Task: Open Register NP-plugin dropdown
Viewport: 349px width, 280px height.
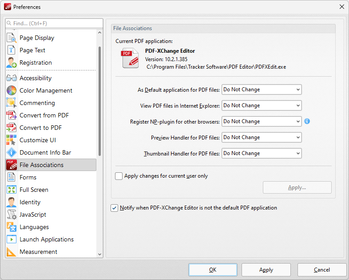Action: tap(262, 121)
